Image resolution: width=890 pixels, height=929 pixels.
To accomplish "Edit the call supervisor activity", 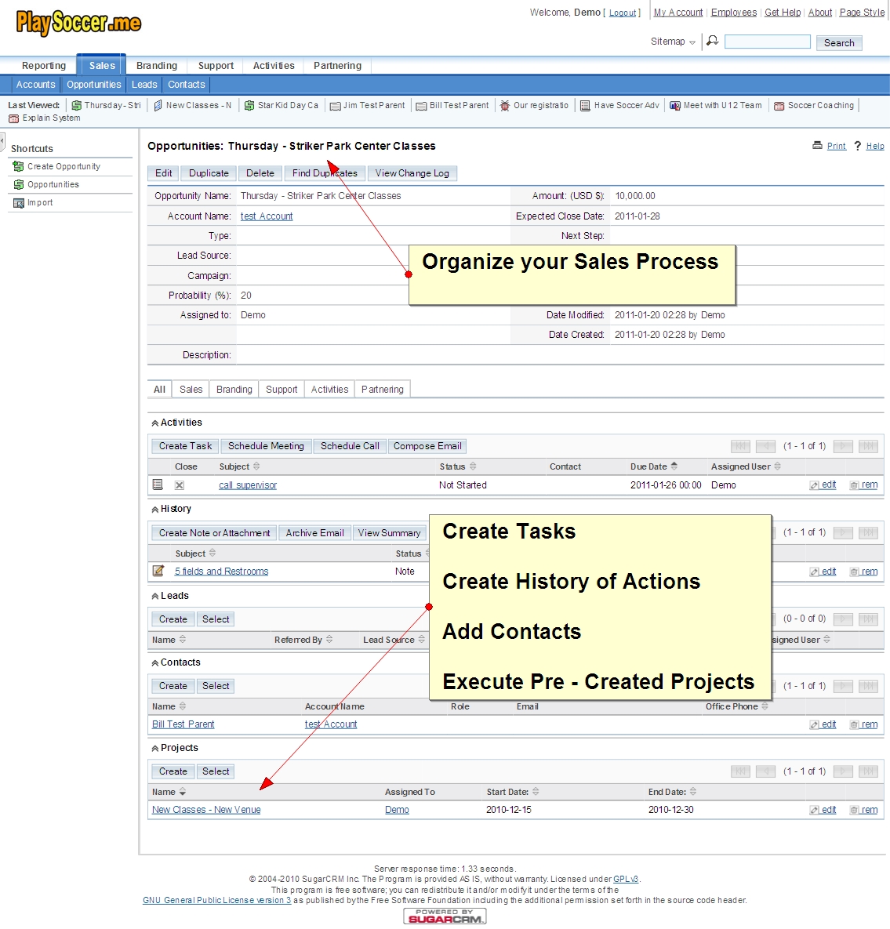I will point(823,484).
